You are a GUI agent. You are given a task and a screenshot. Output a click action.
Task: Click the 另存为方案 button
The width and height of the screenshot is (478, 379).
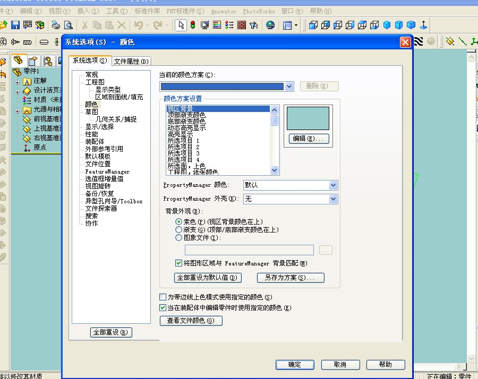291,278
